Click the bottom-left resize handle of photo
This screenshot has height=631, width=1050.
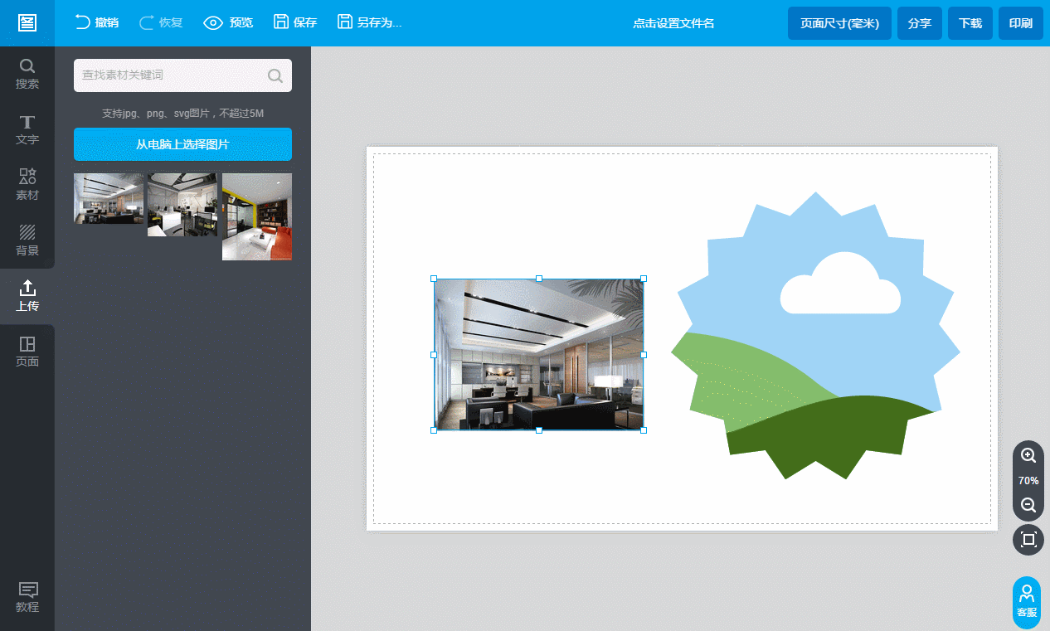(434, 430)
